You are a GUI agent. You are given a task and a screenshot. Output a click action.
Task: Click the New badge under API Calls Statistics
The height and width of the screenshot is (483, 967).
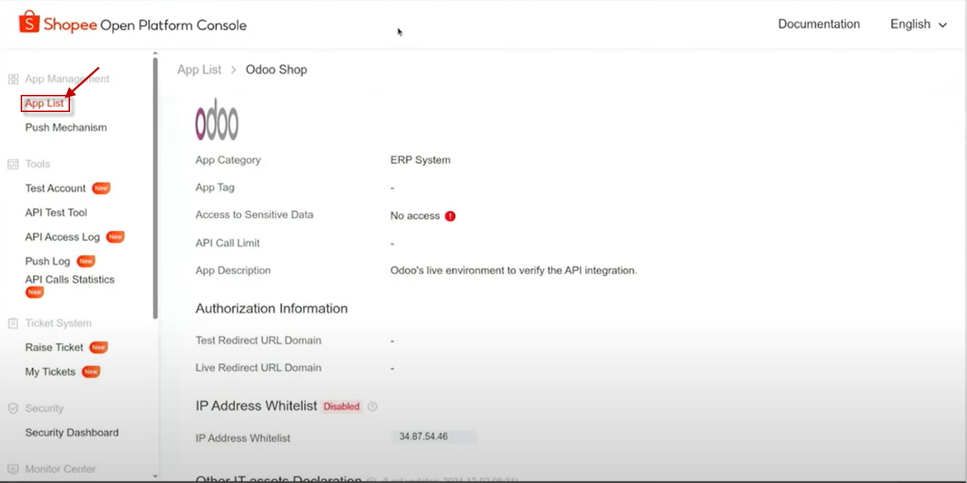click(34, 293)
